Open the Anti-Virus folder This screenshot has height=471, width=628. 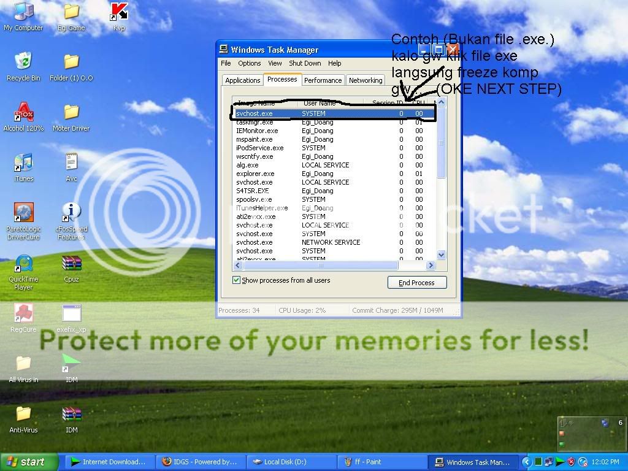(23, 419)
